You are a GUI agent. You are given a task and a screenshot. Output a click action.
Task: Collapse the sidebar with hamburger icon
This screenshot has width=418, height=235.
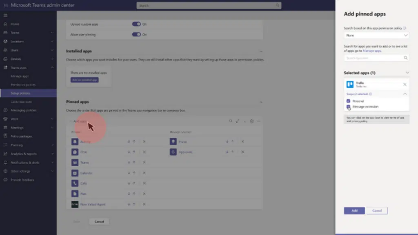(x=5, y=15)
